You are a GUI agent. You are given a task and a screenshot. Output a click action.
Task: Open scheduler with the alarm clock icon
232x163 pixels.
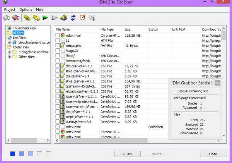pos(82,18)
